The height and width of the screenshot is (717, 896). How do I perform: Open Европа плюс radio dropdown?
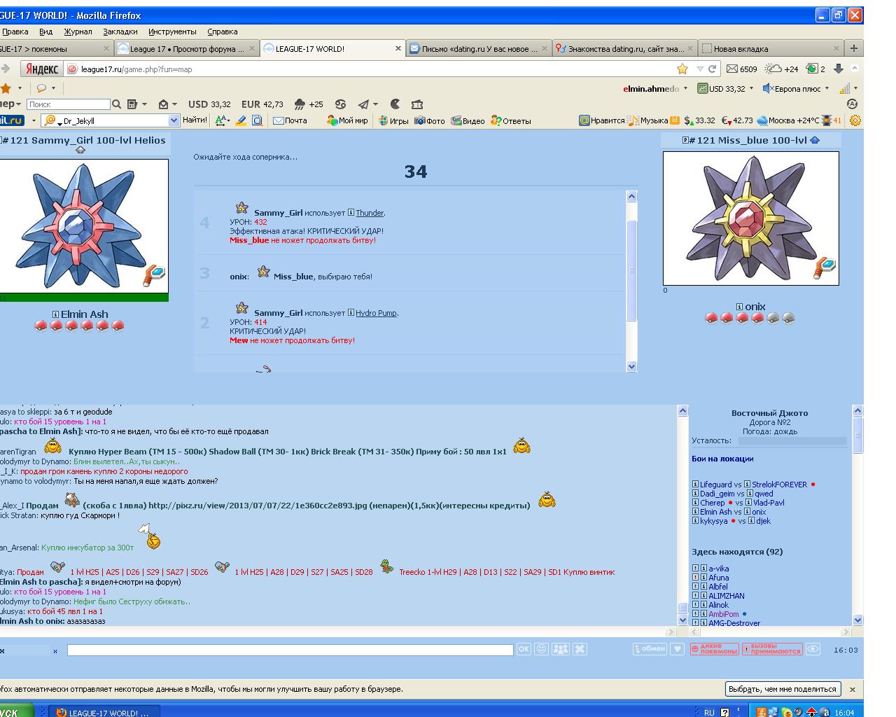pyautogui.click(x=797, y=88)
